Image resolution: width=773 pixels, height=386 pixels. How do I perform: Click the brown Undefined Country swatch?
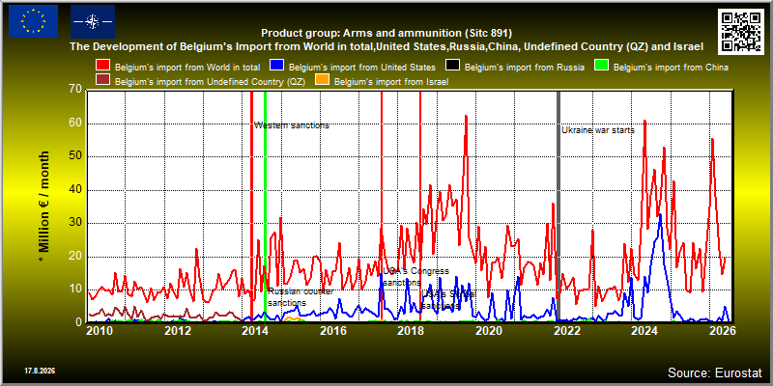[x=102, y=81]
